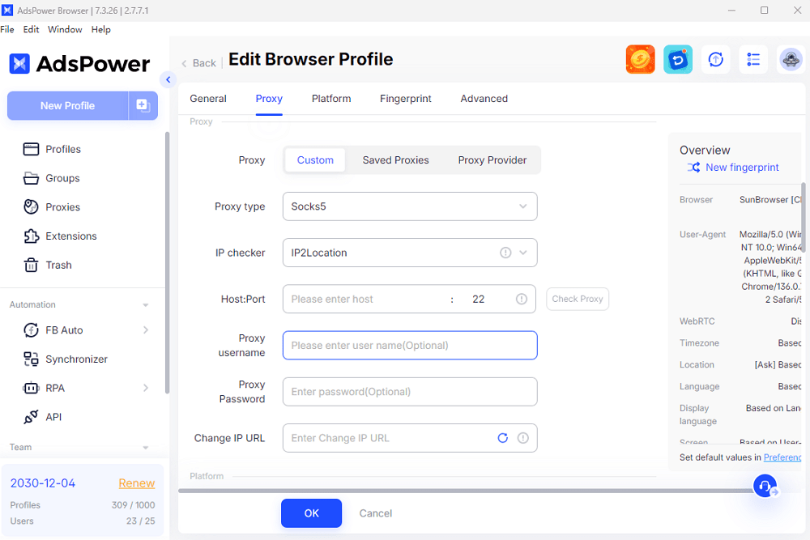This screenshot has height=540, width=810.
Task: Switch to the General tab
Action: coord(208,99)
